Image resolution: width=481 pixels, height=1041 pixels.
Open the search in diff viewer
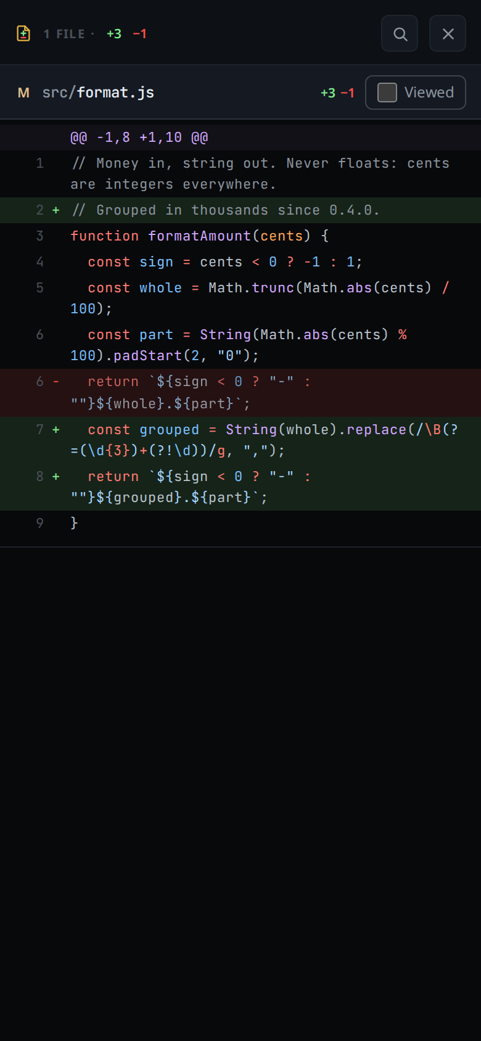(400, 34)
